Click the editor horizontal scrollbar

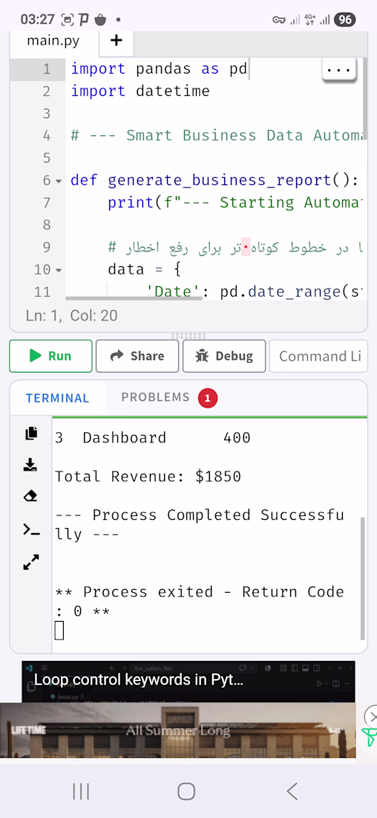(x=134, y=298)
